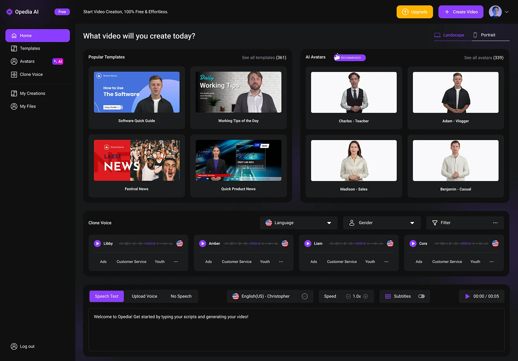Image resolution: width=518 pixels, height=361 pixels.
Task: Increase speed with the plus icon
Action: point(366,296)
